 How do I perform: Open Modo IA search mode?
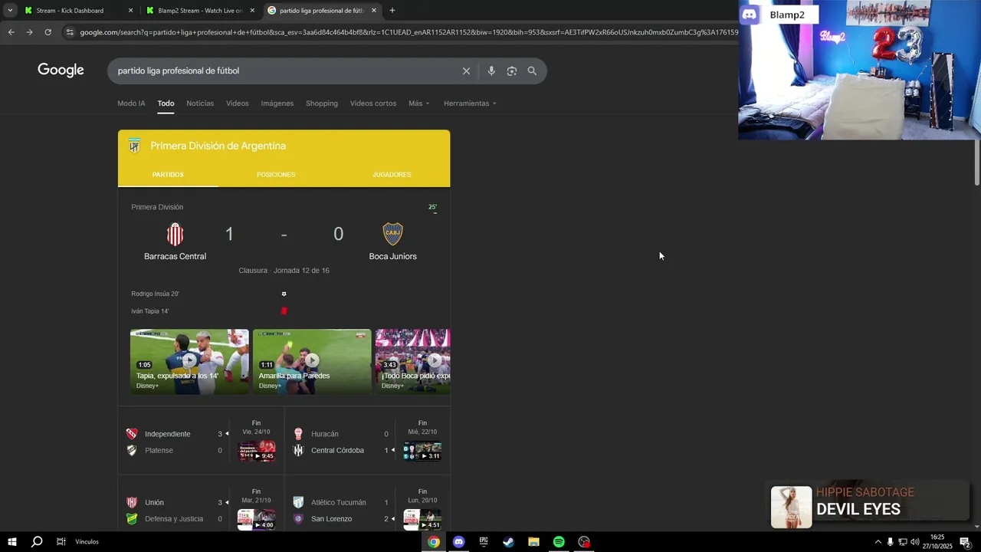click(x=131, y=103)
